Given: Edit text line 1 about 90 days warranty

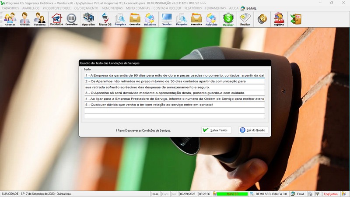Looking at the screenshot, I should click(175, 75).
